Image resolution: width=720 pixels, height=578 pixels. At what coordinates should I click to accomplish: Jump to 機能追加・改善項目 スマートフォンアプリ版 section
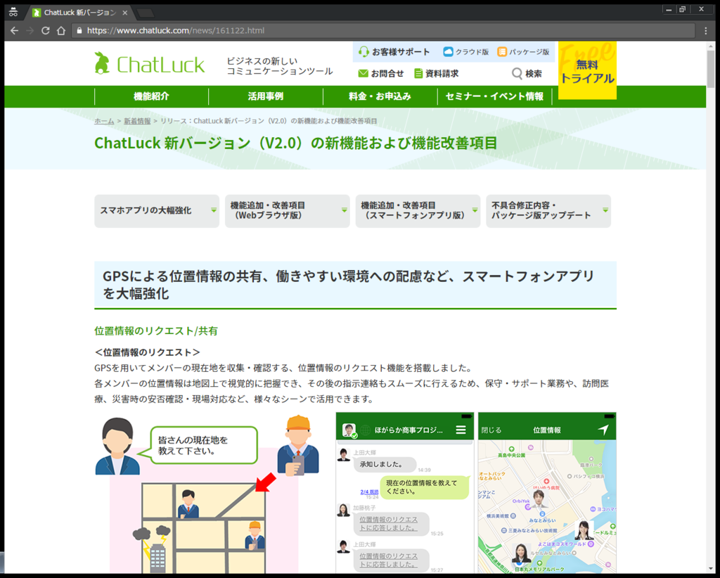[418, 211]
